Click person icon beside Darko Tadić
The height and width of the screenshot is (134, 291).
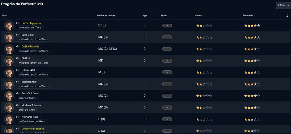click(x=17, y=70)
